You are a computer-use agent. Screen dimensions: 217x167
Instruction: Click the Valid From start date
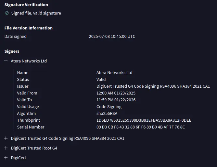tap(116, 93)
